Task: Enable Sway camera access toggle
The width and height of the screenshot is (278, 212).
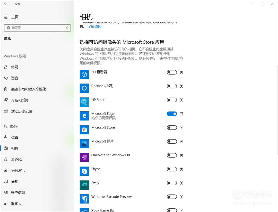Action: click(x=172, y=183)
